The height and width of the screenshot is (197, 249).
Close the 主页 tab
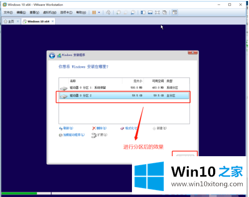pyautogui.click(x=18, y=21)
